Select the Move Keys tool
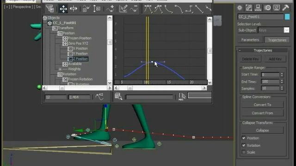Viewport: 296px width, 166px height. pyautogui.click(x=63, y=8)
